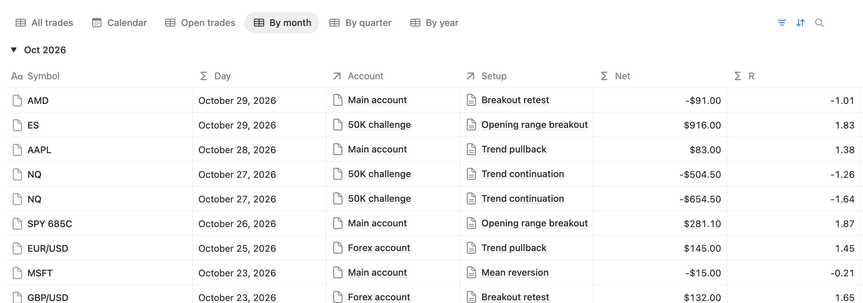Image resolution: width=863 pixels, height=303 pixels.
Task: Click the search magnifier icon
Action: pyautogui.click(x=819, y=23)
